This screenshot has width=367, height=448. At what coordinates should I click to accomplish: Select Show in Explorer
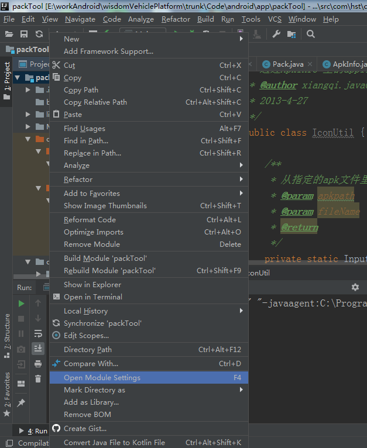point(149,285)
